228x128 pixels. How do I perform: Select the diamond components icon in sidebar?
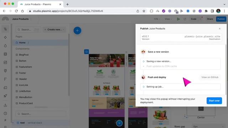point(5,37)
